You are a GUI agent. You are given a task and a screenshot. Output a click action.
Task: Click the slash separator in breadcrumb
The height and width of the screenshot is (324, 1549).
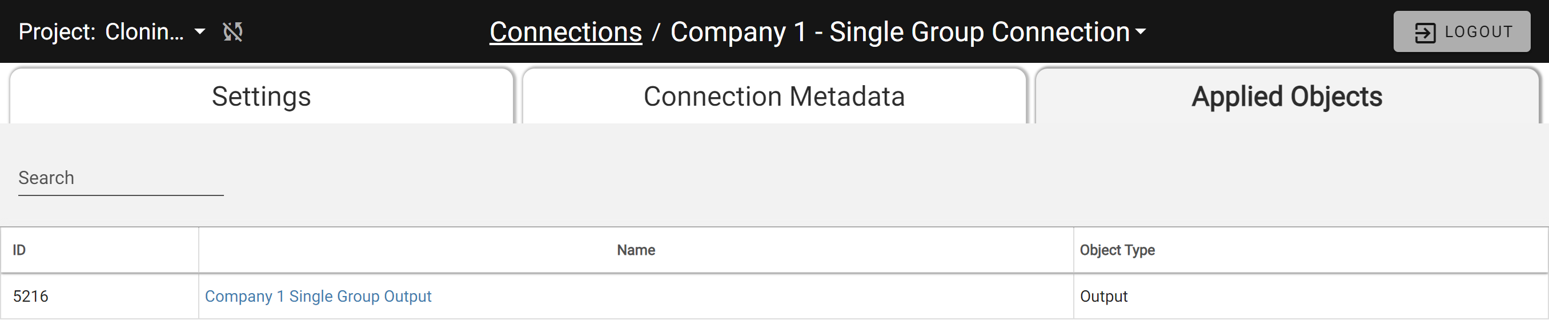656,32
